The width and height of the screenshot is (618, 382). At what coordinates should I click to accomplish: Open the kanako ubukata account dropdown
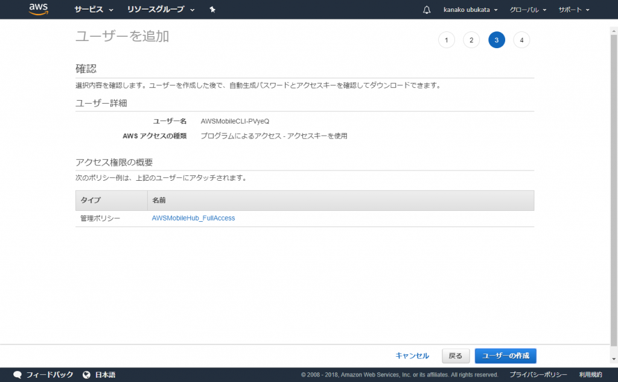[470, 10]
